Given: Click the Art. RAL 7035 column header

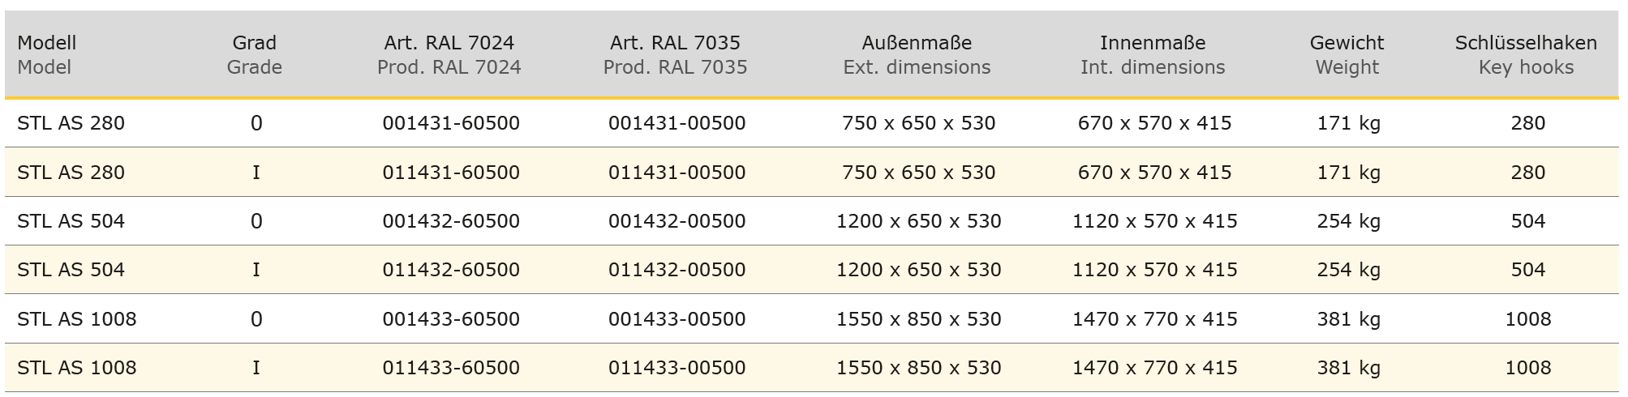Looking at the screenshot, I should 676,55.
